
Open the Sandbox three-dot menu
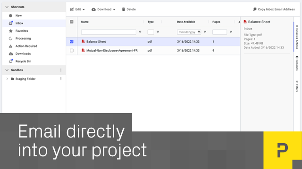pos(61,70)
